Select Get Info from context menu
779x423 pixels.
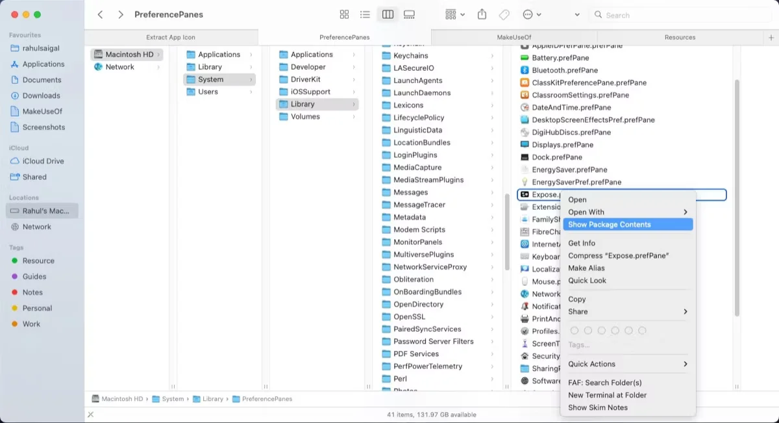(582, 243)
